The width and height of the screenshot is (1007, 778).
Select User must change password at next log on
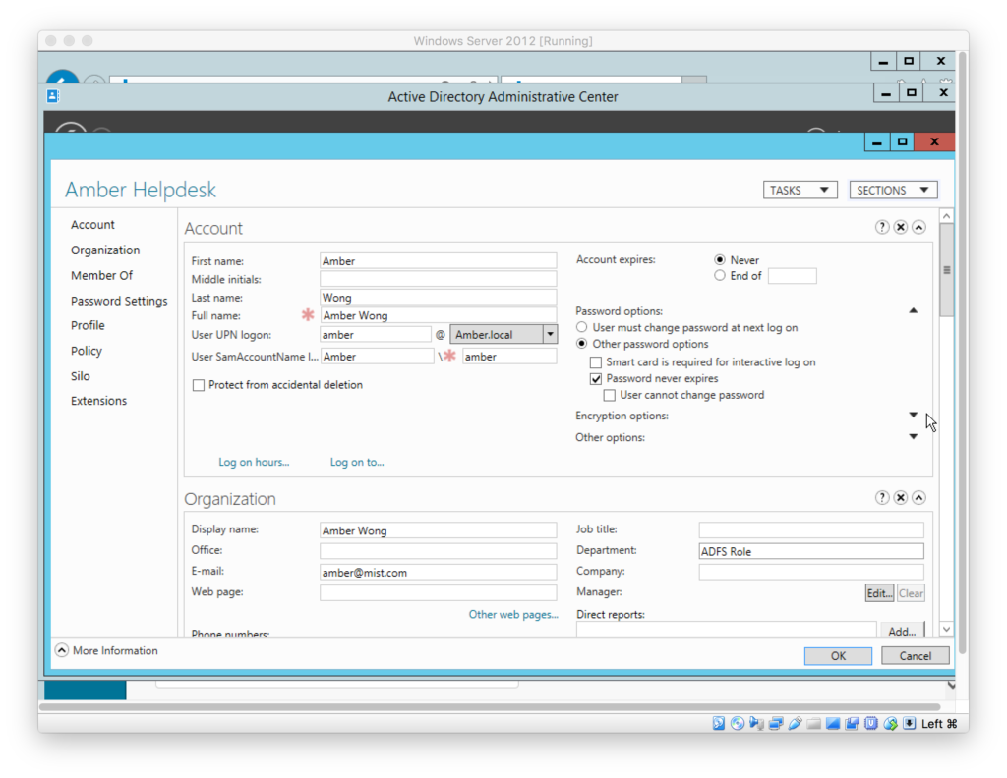[x=582, y=327]
